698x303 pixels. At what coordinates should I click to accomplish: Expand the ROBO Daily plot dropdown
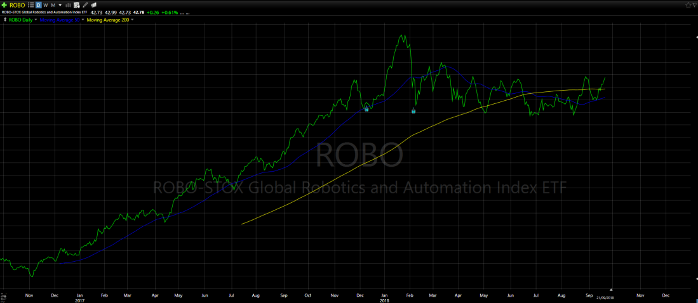36,20
